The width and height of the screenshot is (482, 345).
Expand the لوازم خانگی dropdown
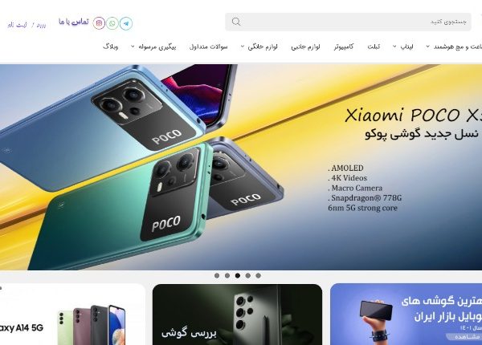click(x=259, y=47)
